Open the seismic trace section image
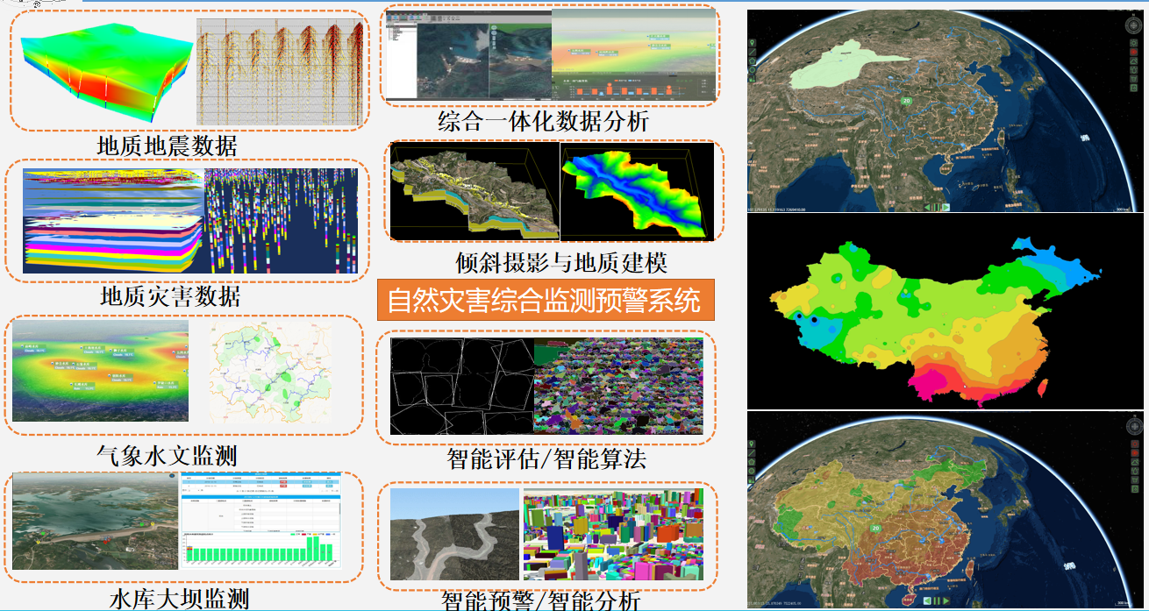This screenshot has width=1149, height=611. tap(279, 71)
